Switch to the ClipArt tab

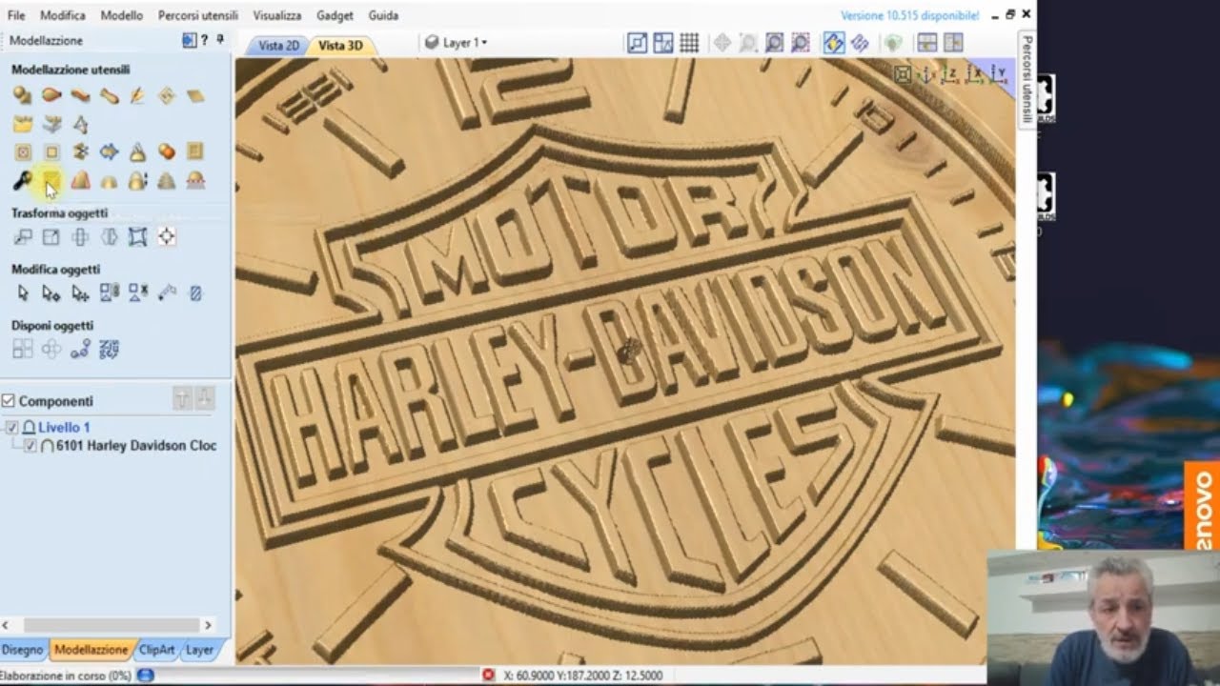tap(156, 650)
